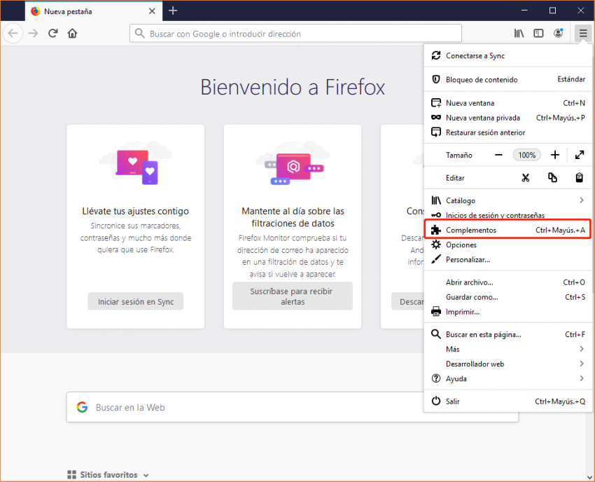Click the Paste clipboard icon
This screenshot has height=482, width=595.
[580, 178]
